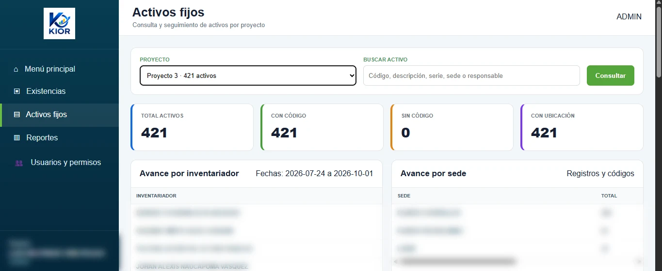Click the home icon beside Menú principal
The image size is (662, 271).
pyautogui.click(x=16, y=69)
